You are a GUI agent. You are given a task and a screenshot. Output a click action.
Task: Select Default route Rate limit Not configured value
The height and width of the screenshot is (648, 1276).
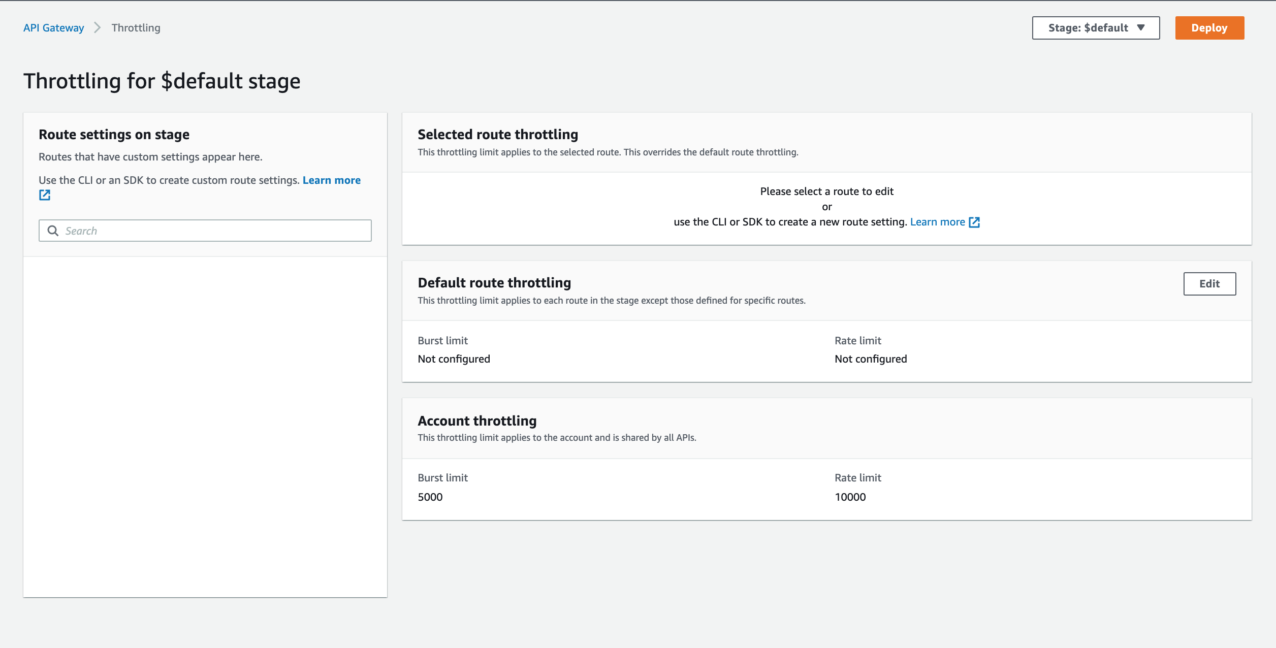870,359
